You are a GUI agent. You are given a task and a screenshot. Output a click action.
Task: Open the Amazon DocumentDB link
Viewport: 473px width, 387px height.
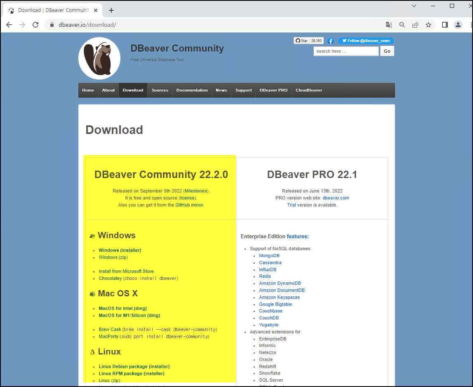coord(282,290)
